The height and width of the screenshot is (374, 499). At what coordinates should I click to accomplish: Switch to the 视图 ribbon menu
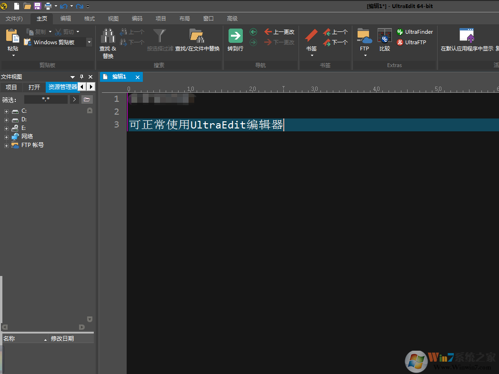click(113, 18)
